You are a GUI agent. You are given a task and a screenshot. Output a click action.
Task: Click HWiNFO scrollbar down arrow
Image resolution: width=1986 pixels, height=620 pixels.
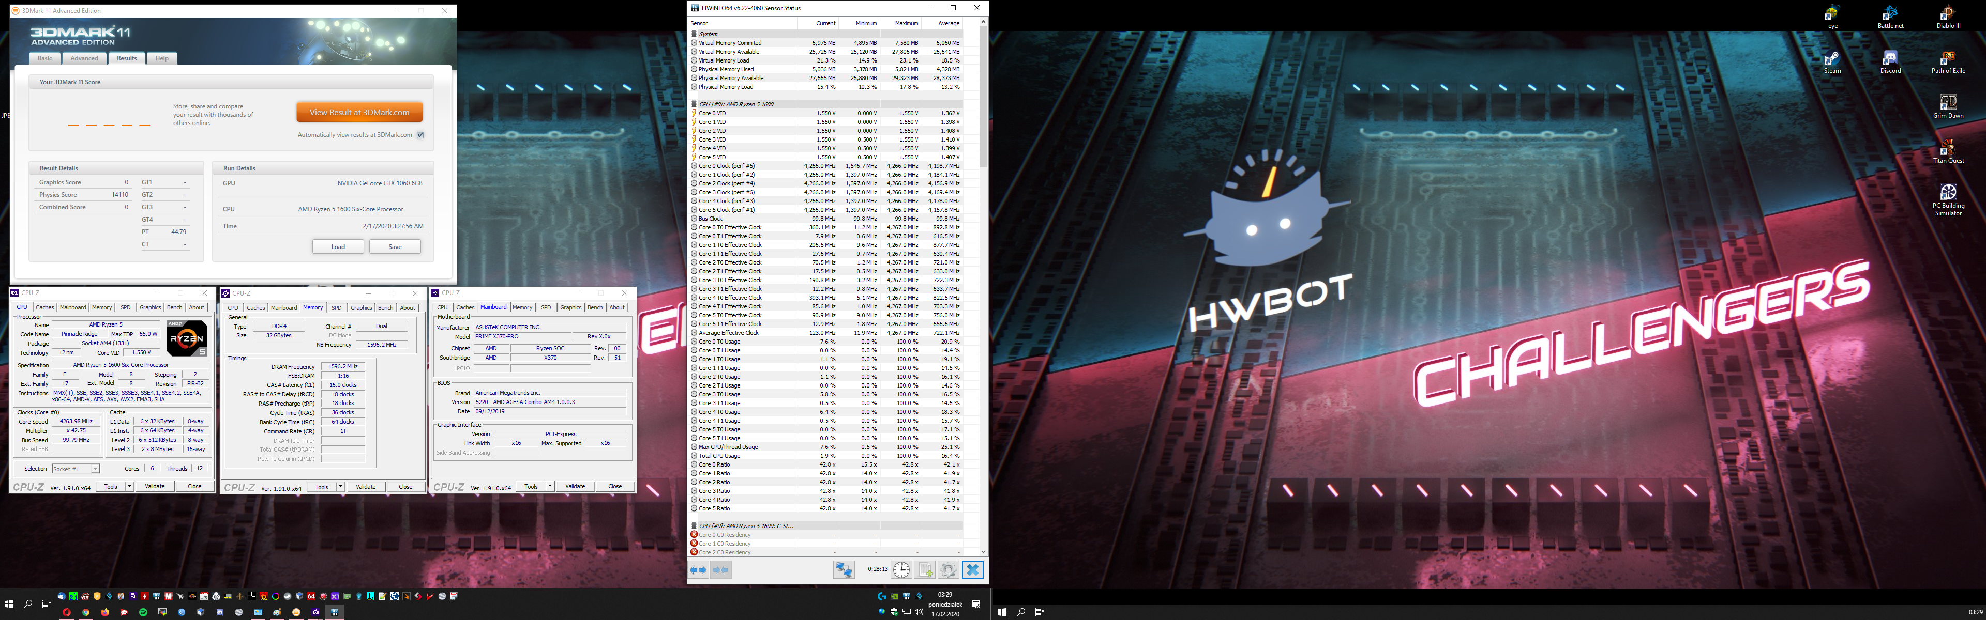tap(983, 551)
